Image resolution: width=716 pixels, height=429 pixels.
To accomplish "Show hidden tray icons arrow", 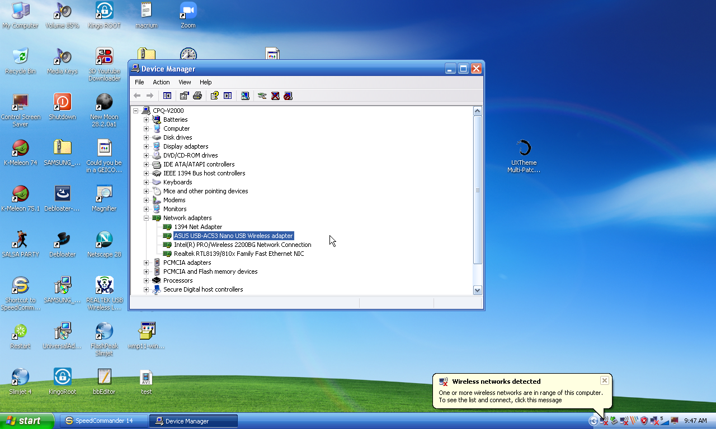I will [593, 421].
